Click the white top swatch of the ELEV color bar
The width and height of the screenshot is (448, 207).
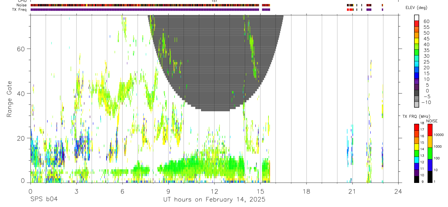(x=417, y=18)
